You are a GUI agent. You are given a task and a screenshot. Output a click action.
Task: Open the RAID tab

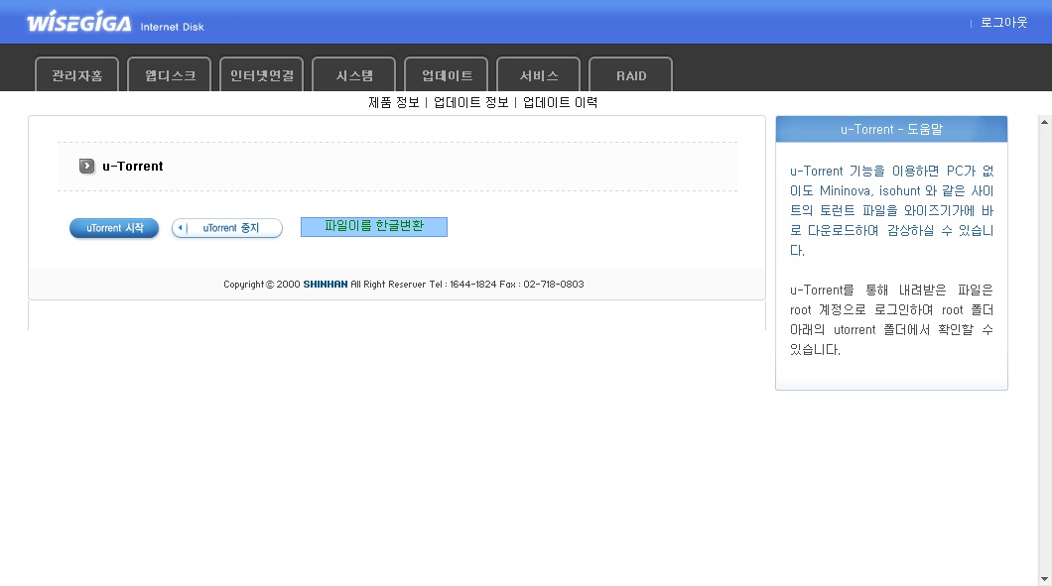click(630, 75)
